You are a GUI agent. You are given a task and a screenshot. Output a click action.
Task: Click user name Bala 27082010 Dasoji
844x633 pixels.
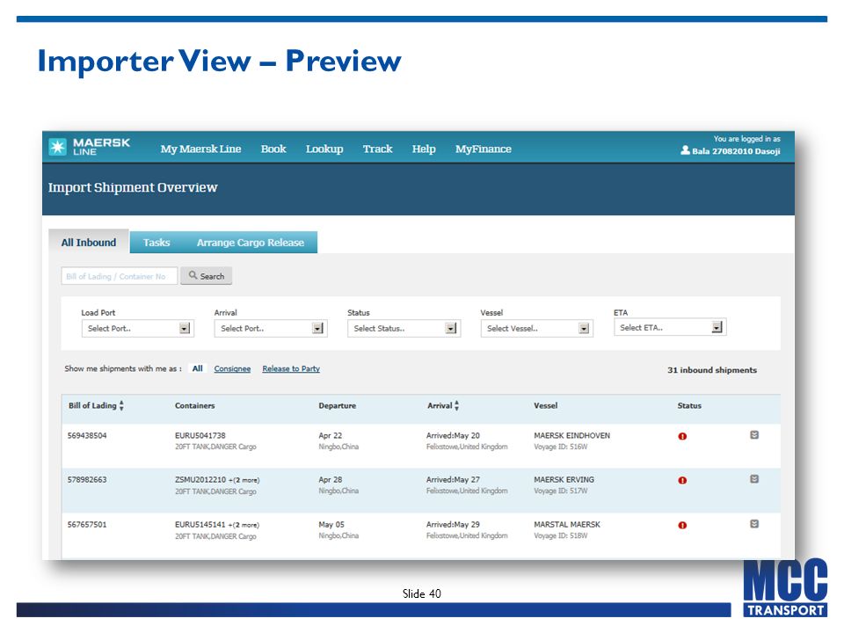point(736,151)
